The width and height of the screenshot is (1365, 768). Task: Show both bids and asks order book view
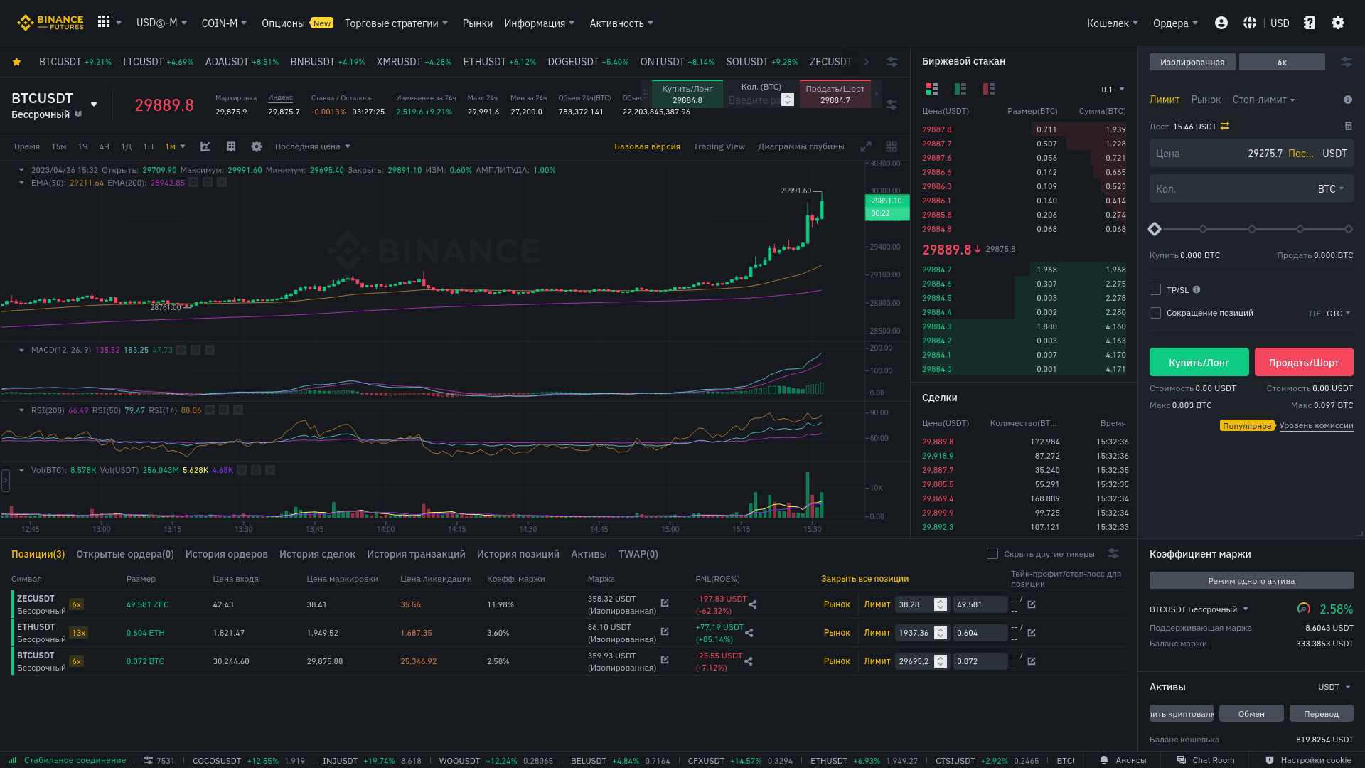(x=932, y=89)
